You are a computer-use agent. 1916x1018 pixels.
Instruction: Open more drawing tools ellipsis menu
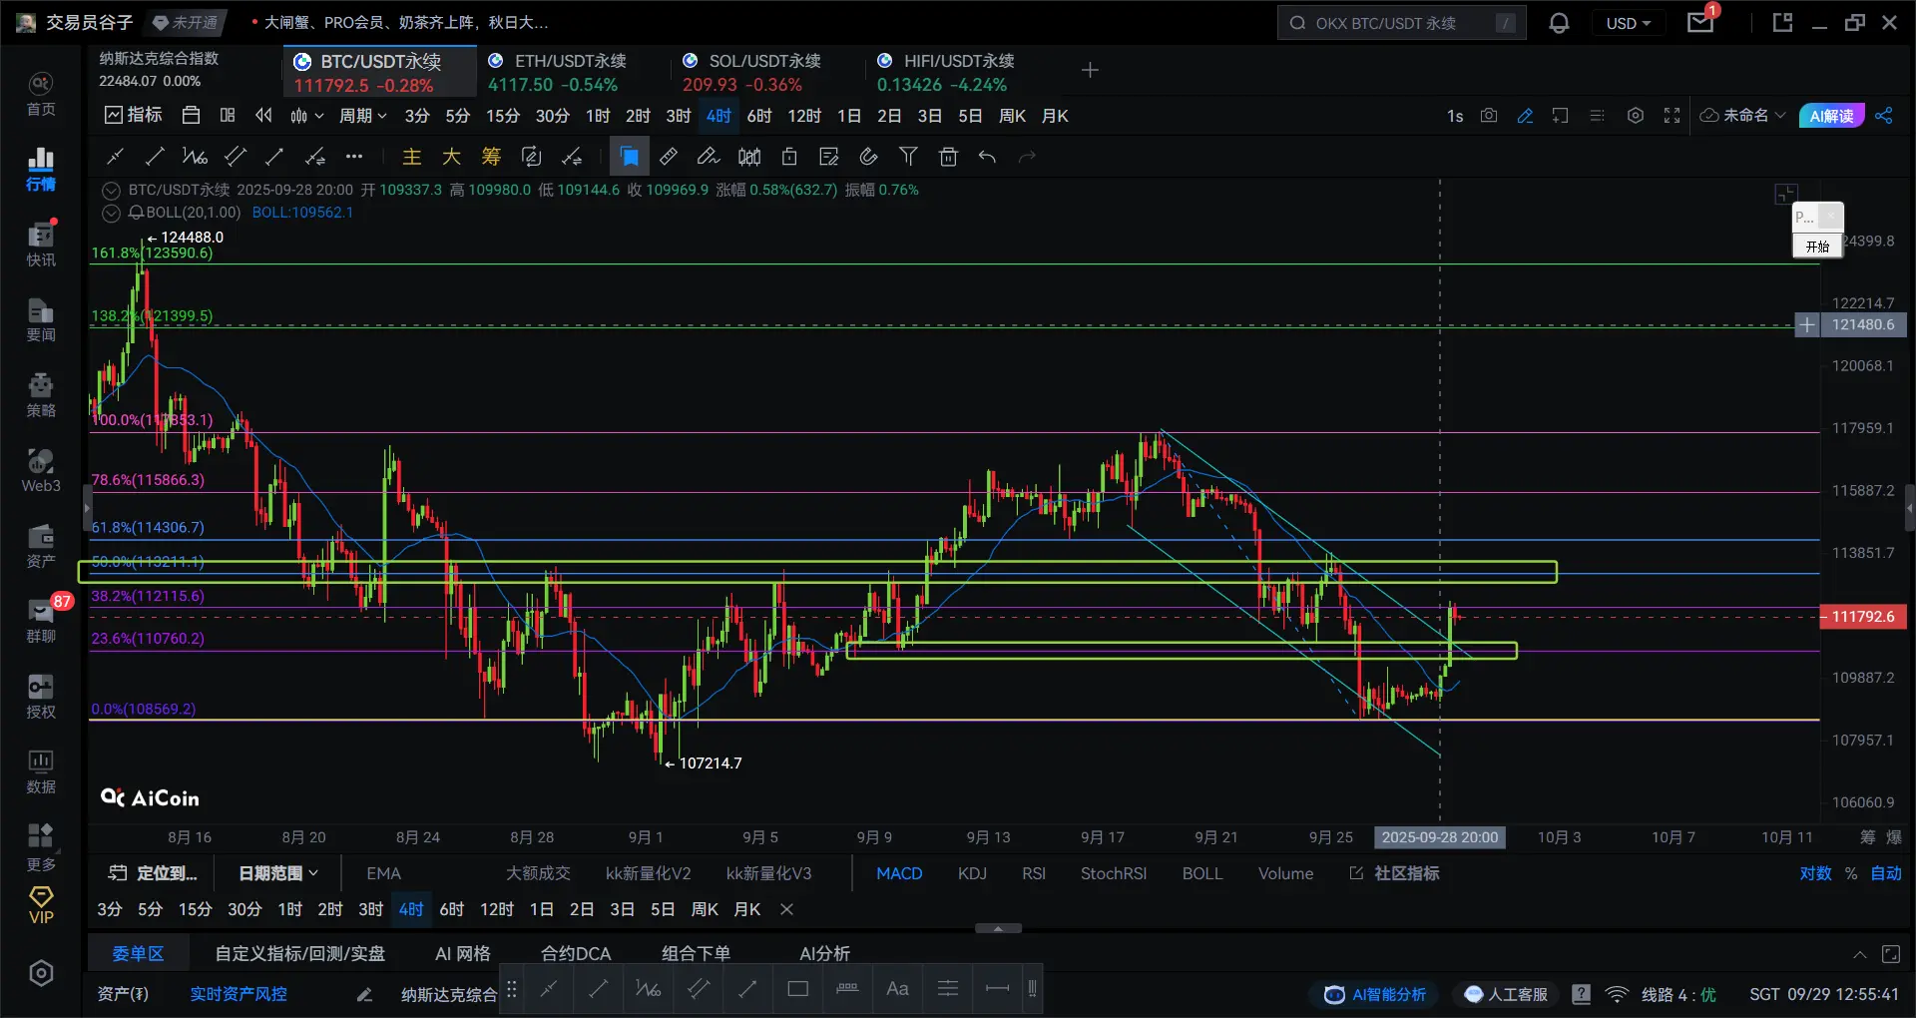tap(354, 157)
